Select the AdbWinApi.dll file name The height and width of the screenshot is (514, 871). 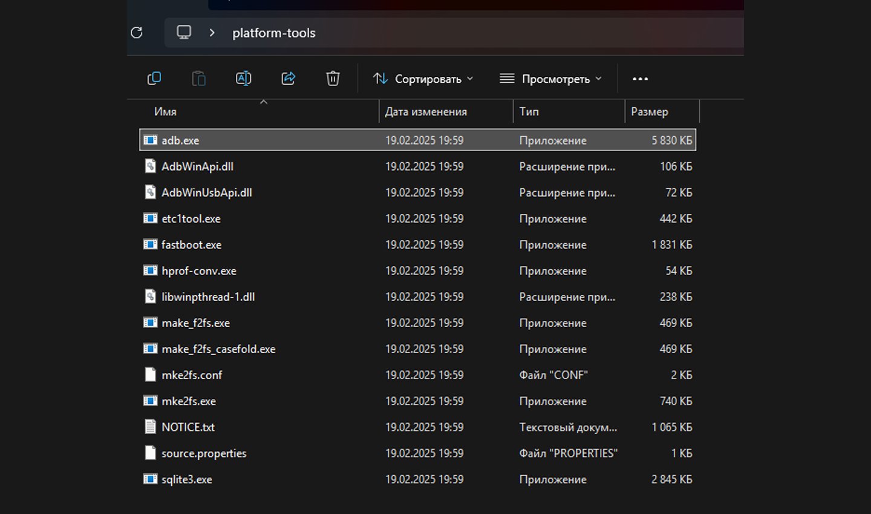pyautogui.click(x=197, y=166)
